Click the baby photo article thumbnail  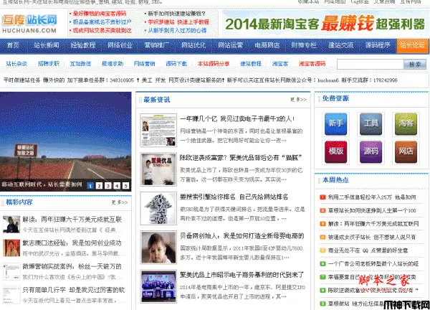click(x=158, y=248)
